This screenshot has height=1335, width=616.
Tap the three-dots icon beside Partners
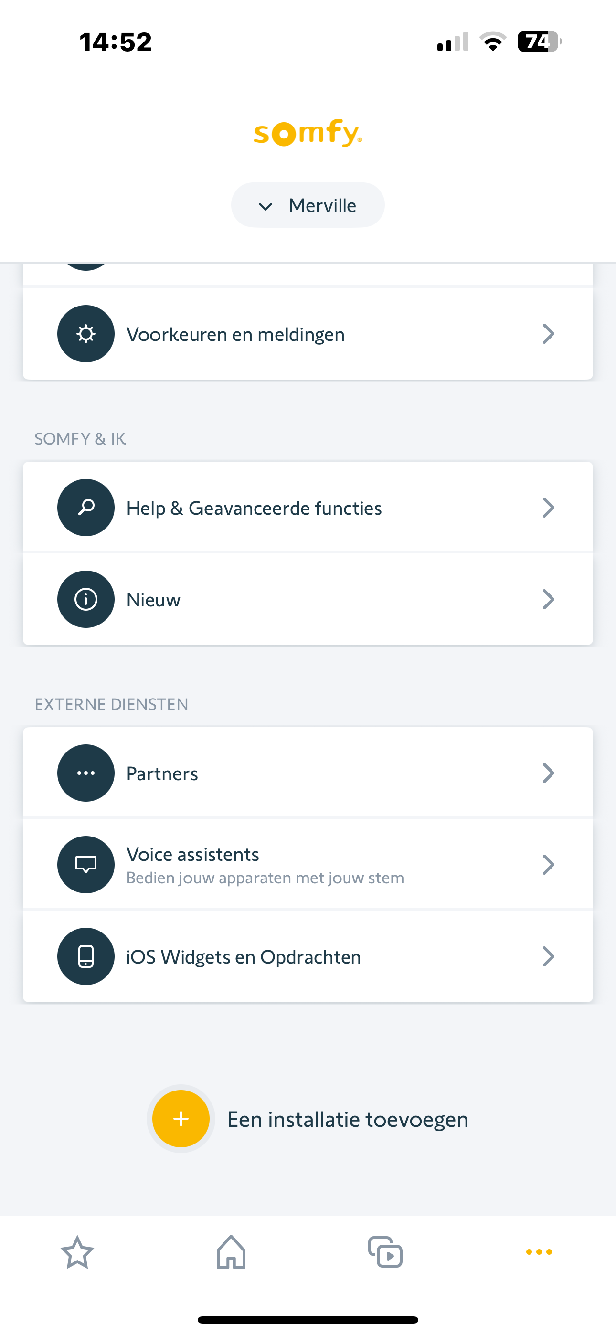[x=85, y=773]
